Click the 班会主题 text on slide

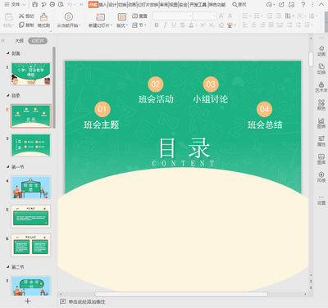102,125
